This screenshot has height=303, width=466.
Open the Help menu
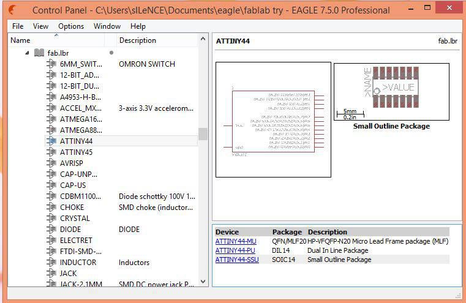(138, 26)
